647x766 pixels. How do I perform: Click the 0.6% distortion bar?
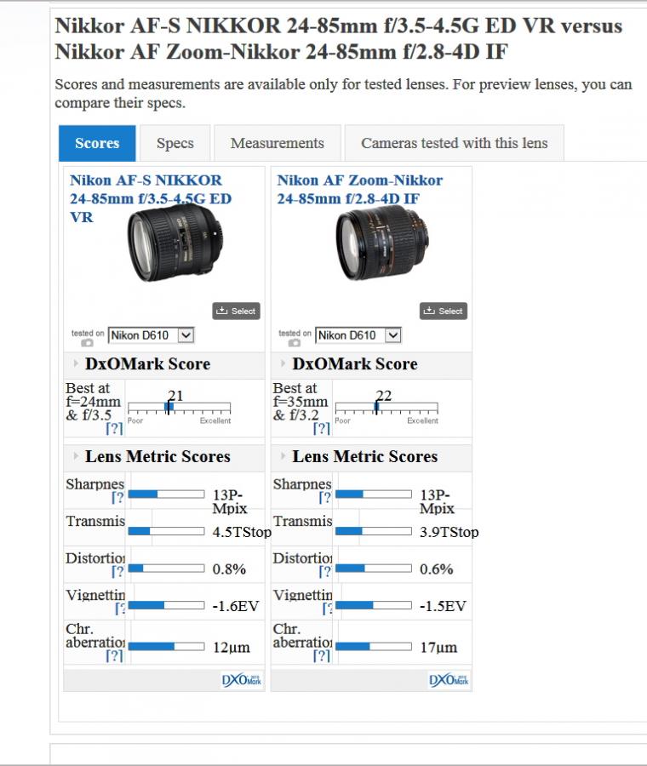[374, 569]
